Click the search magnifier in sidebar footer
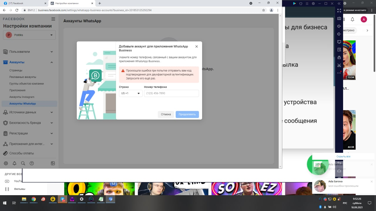The width and height of the screenshot is (376, 211). pos(23,163)
